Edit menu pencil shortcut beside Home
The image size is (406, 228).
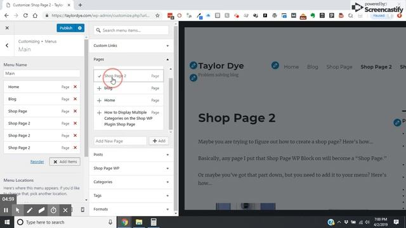275,65
